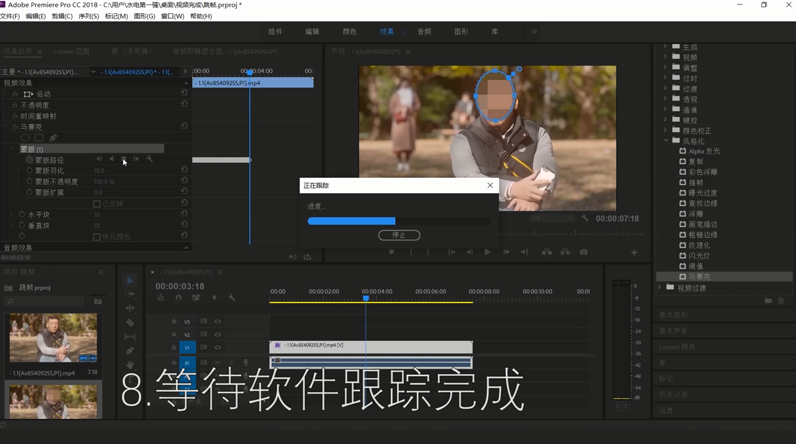Add marker in the timeline panel

click(x=215, y=298)
